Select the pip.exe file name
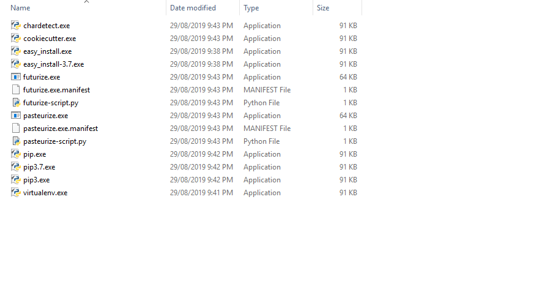The height and width of the screenshot is (306, 553). [34, 154]
